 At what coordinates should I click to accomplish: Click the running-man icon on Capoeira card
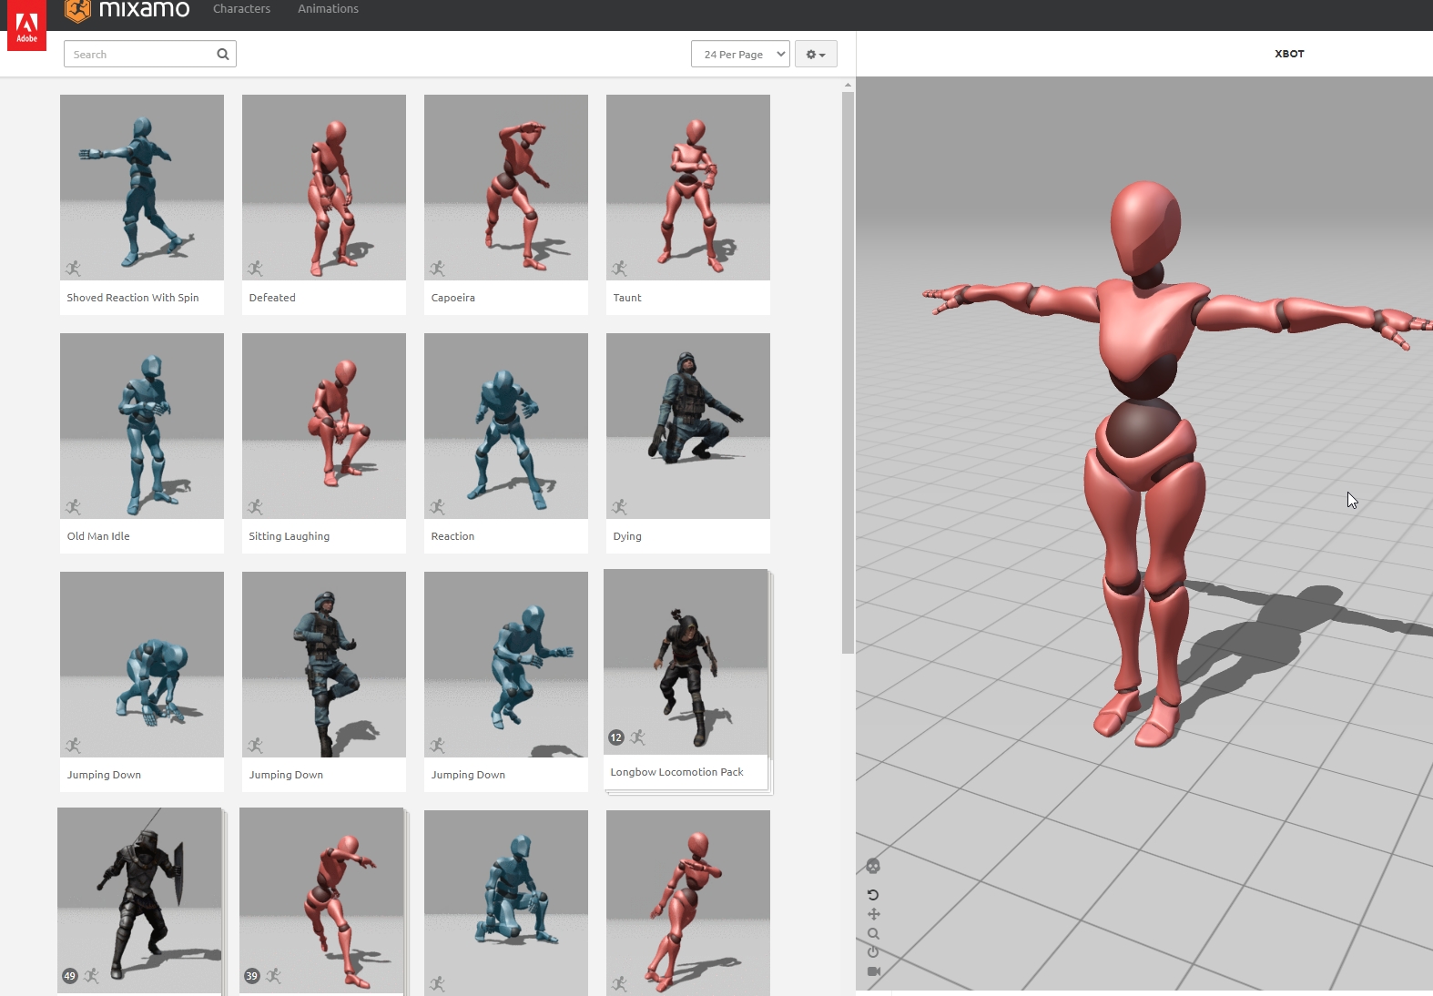click(x=438, y=268)
